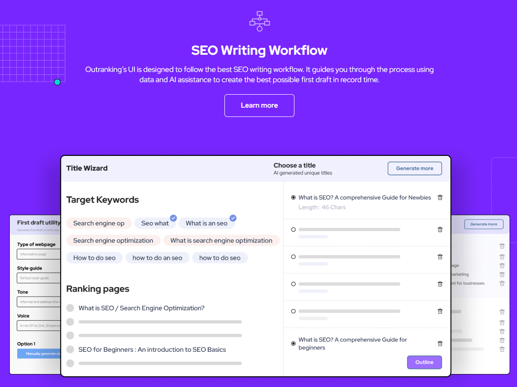This screenshot has width=517, height=387.
Task: Select the 'Guide for beginners' radio button
Action: pos(294,343)
